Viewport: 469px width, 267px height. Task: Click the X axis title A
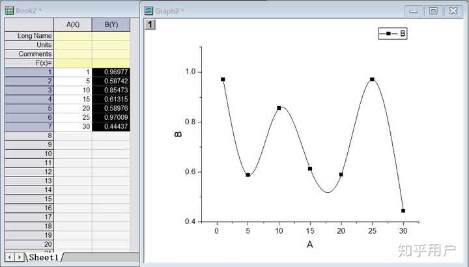coord(309,245)
